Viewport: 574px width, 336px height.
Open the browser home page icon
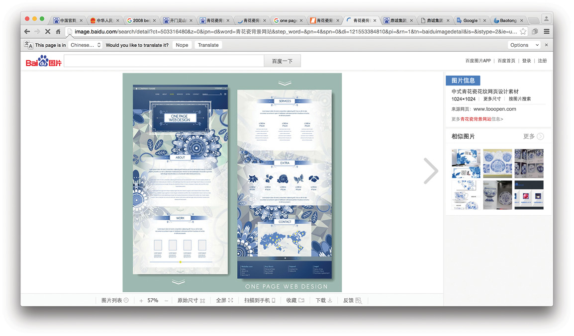pos(58,32)
